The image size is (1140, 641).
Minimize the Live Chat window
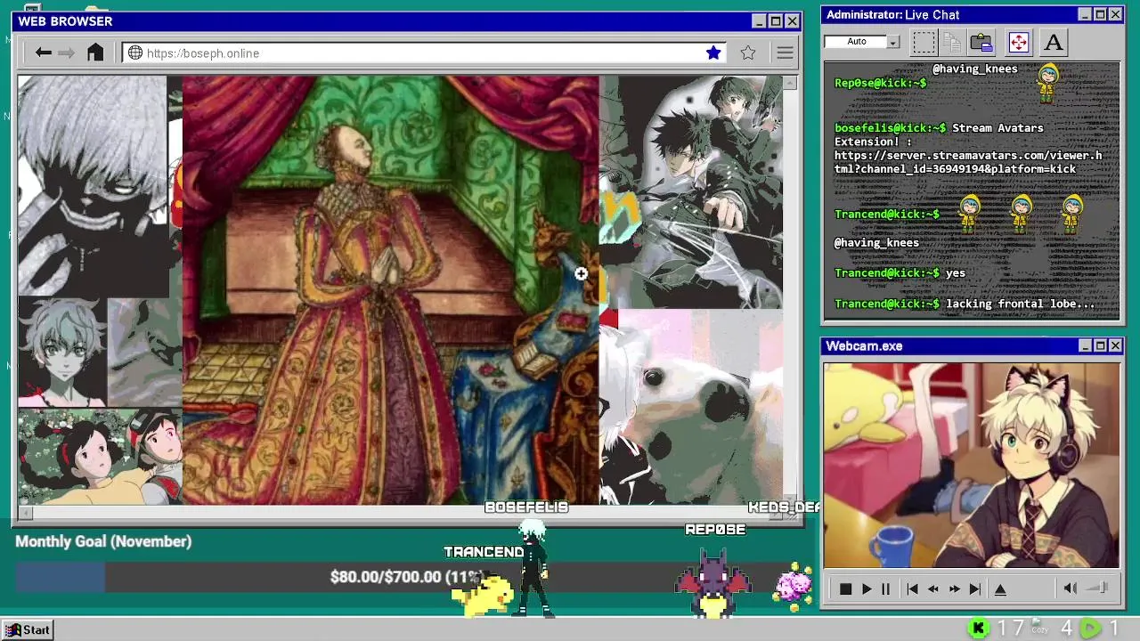point(1084,14)
